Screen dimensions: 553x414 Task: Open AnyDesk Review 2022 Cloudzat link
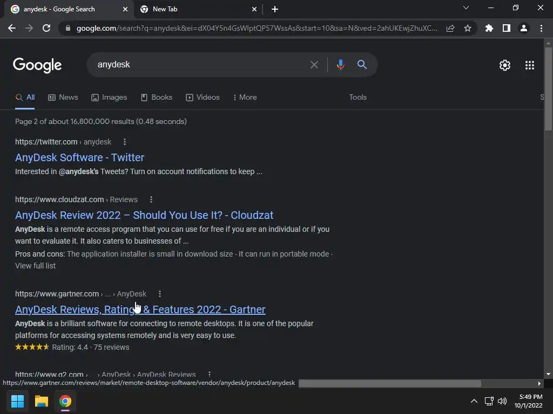(144, 215)
